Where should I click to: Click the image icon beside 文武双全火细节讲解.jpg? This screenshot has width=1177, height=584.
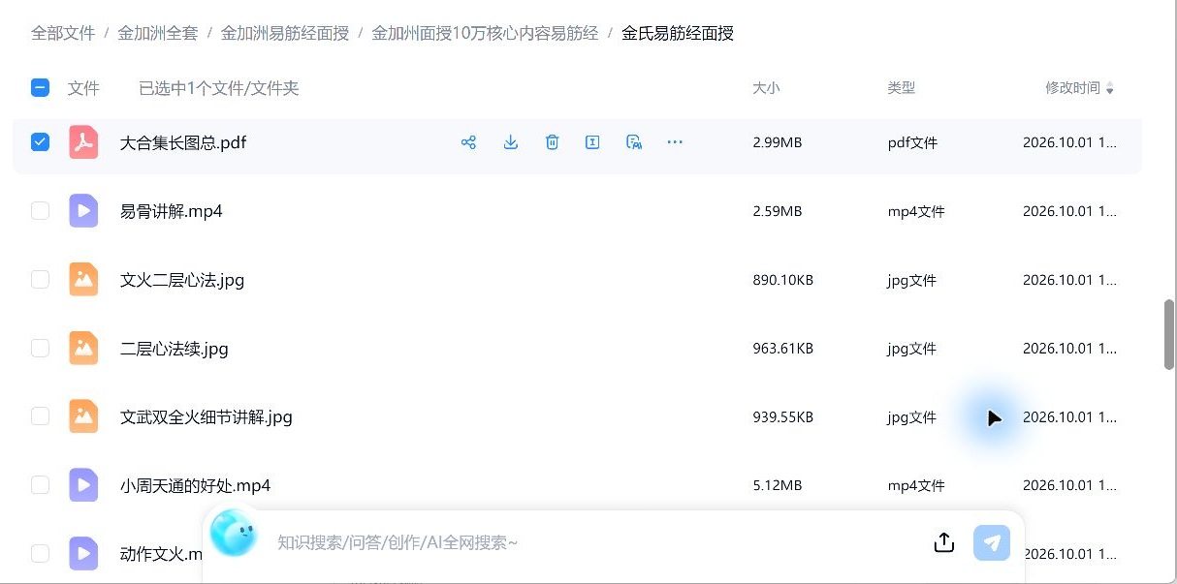click(x=83, y=416)
